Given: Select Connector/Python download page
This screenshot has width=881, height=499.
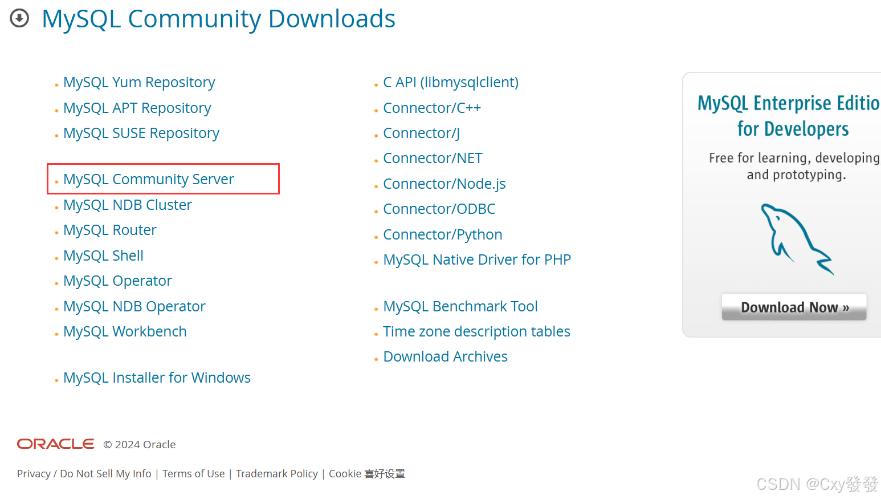Looking at the screenshot, I should [443, 234].
